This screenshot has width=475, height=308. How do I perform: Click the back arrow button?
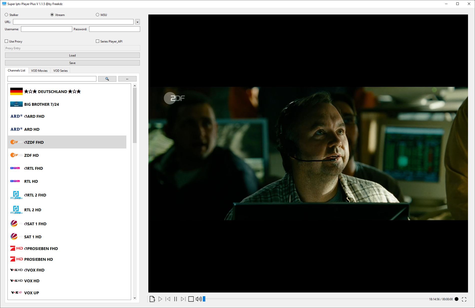[x=127, y=79]
